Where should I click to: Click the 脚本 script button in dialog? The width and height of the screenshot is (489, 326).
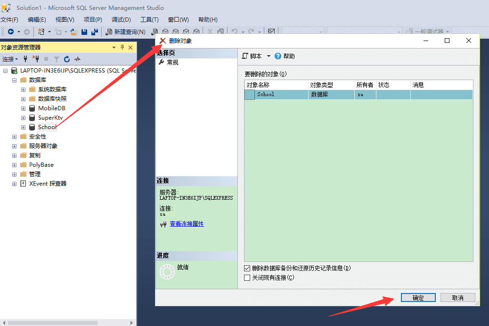252,56
